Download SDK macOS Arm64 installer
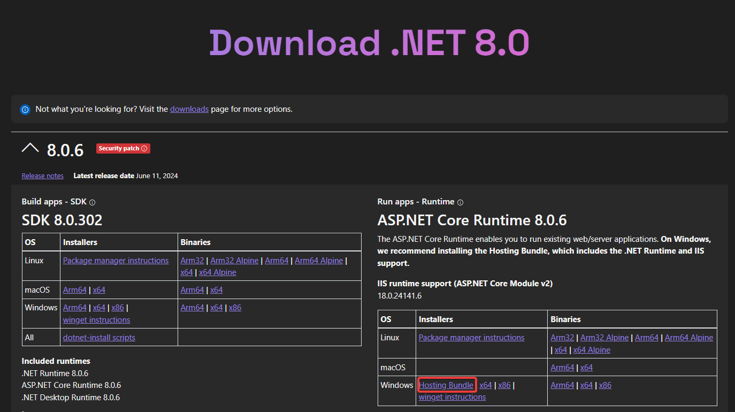Image resolution: width=735 pixels, height=412 pixels. tap(74, 290)
